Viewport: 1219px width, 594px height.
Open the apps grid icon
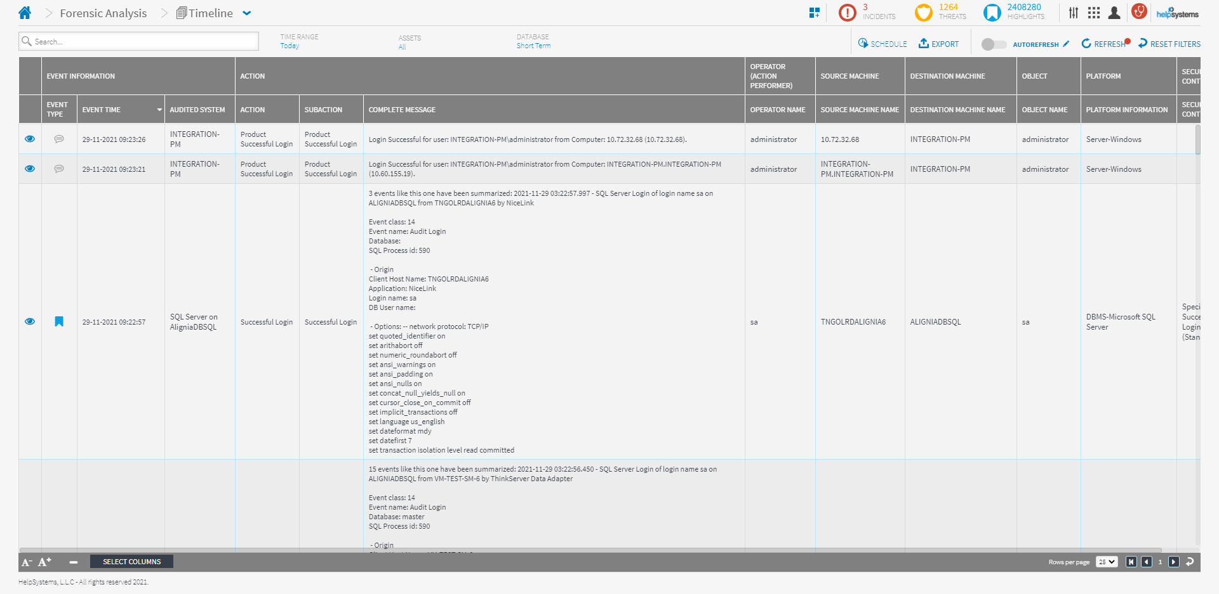(1093, 13)
